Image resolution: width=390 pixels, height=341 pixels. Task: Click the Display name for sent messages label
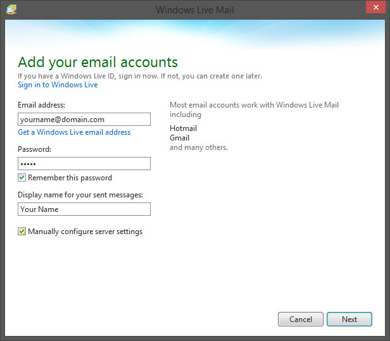click(x=80, y=195)
